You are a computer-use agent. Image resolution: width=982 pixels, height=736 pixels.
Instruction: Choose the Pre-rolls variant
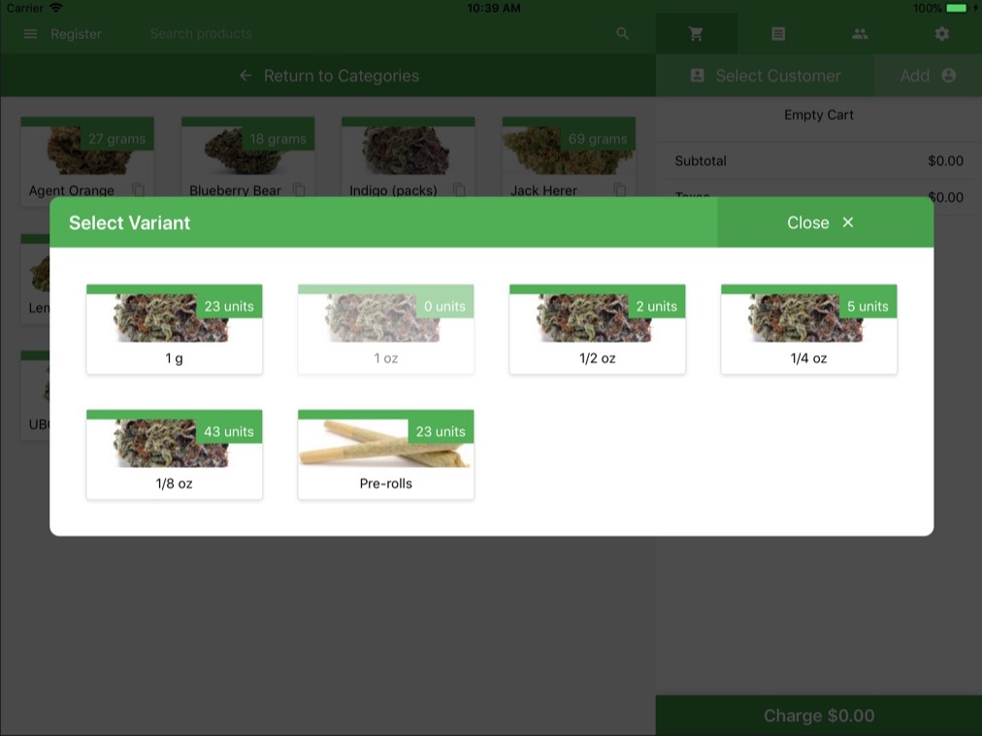click(x=385, y=454)
